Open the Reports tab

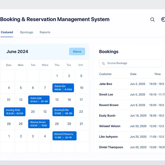point(45,32)
